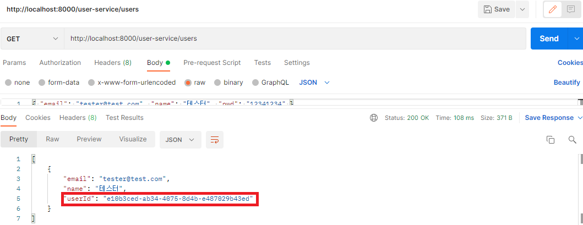Open the request Headers (8) tab
The height and width of the screenshot is (225, 583).
pyautogui.click(x=113, y=63)
